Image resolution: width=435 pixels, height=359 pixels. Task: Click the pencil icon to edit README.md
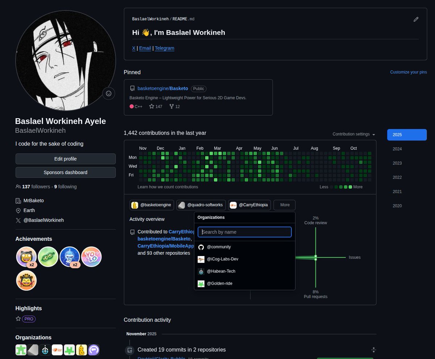coord(416,19)
